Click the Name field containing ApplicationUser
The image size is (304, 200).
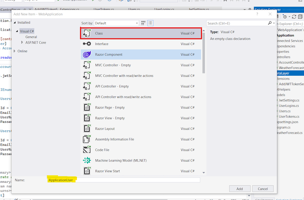[x=124, y=180]
